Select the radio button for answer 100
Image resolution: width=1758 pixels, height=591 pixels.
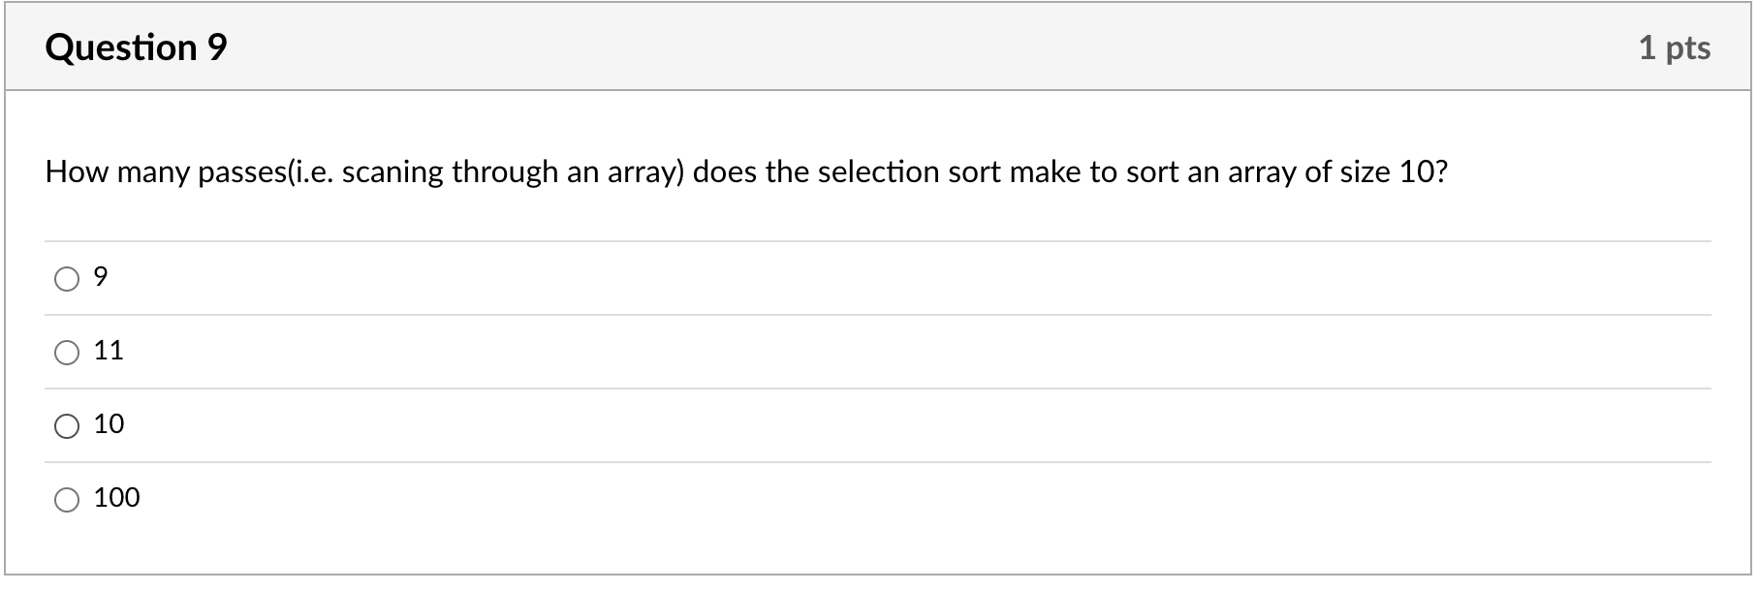pos(66,498)
